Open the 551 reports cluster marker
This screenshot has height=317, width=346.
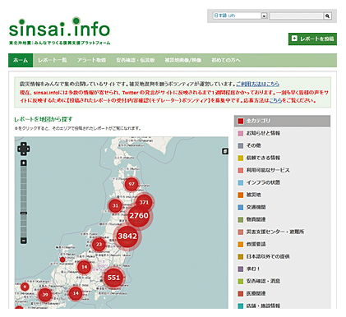[x=113, y=278]
